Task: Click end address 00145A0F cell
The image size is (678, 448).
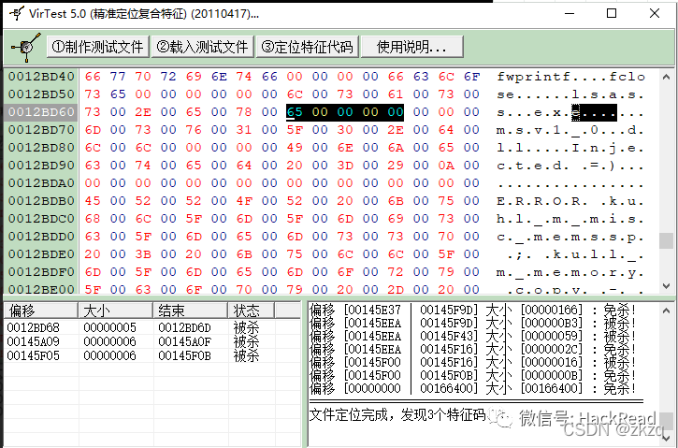Action: [184, 341]
